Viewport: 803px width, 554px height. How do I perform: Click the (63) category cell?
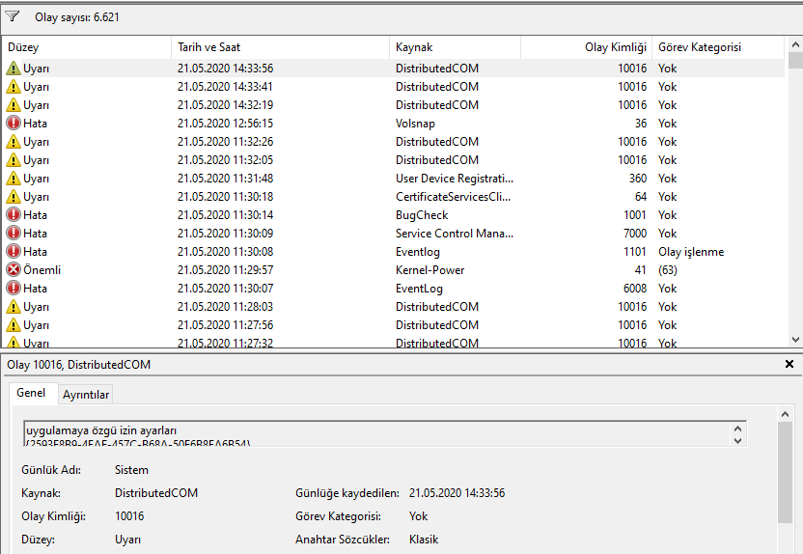(667, 270)
